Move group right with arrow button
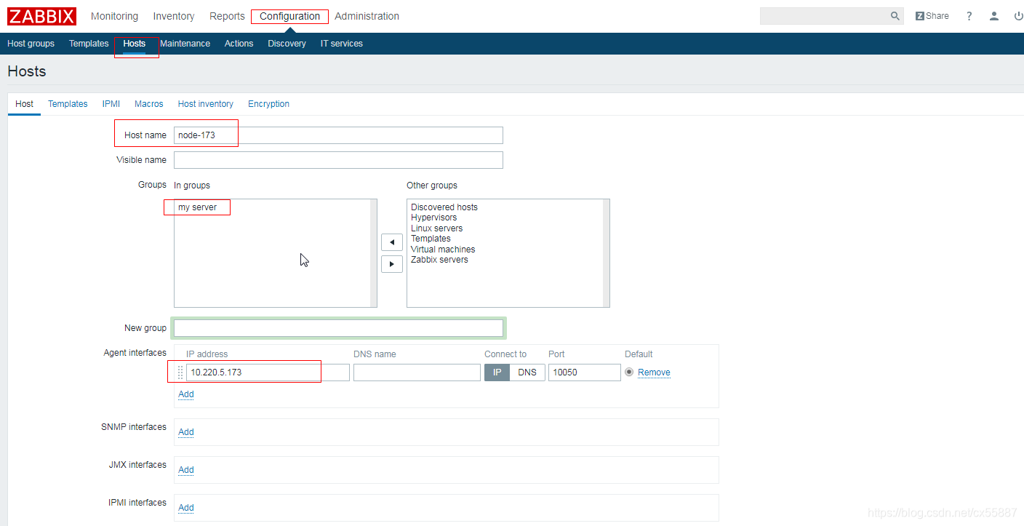This screenshot has width=1024, height=526. pyautogui.click(x=392, y=264)
